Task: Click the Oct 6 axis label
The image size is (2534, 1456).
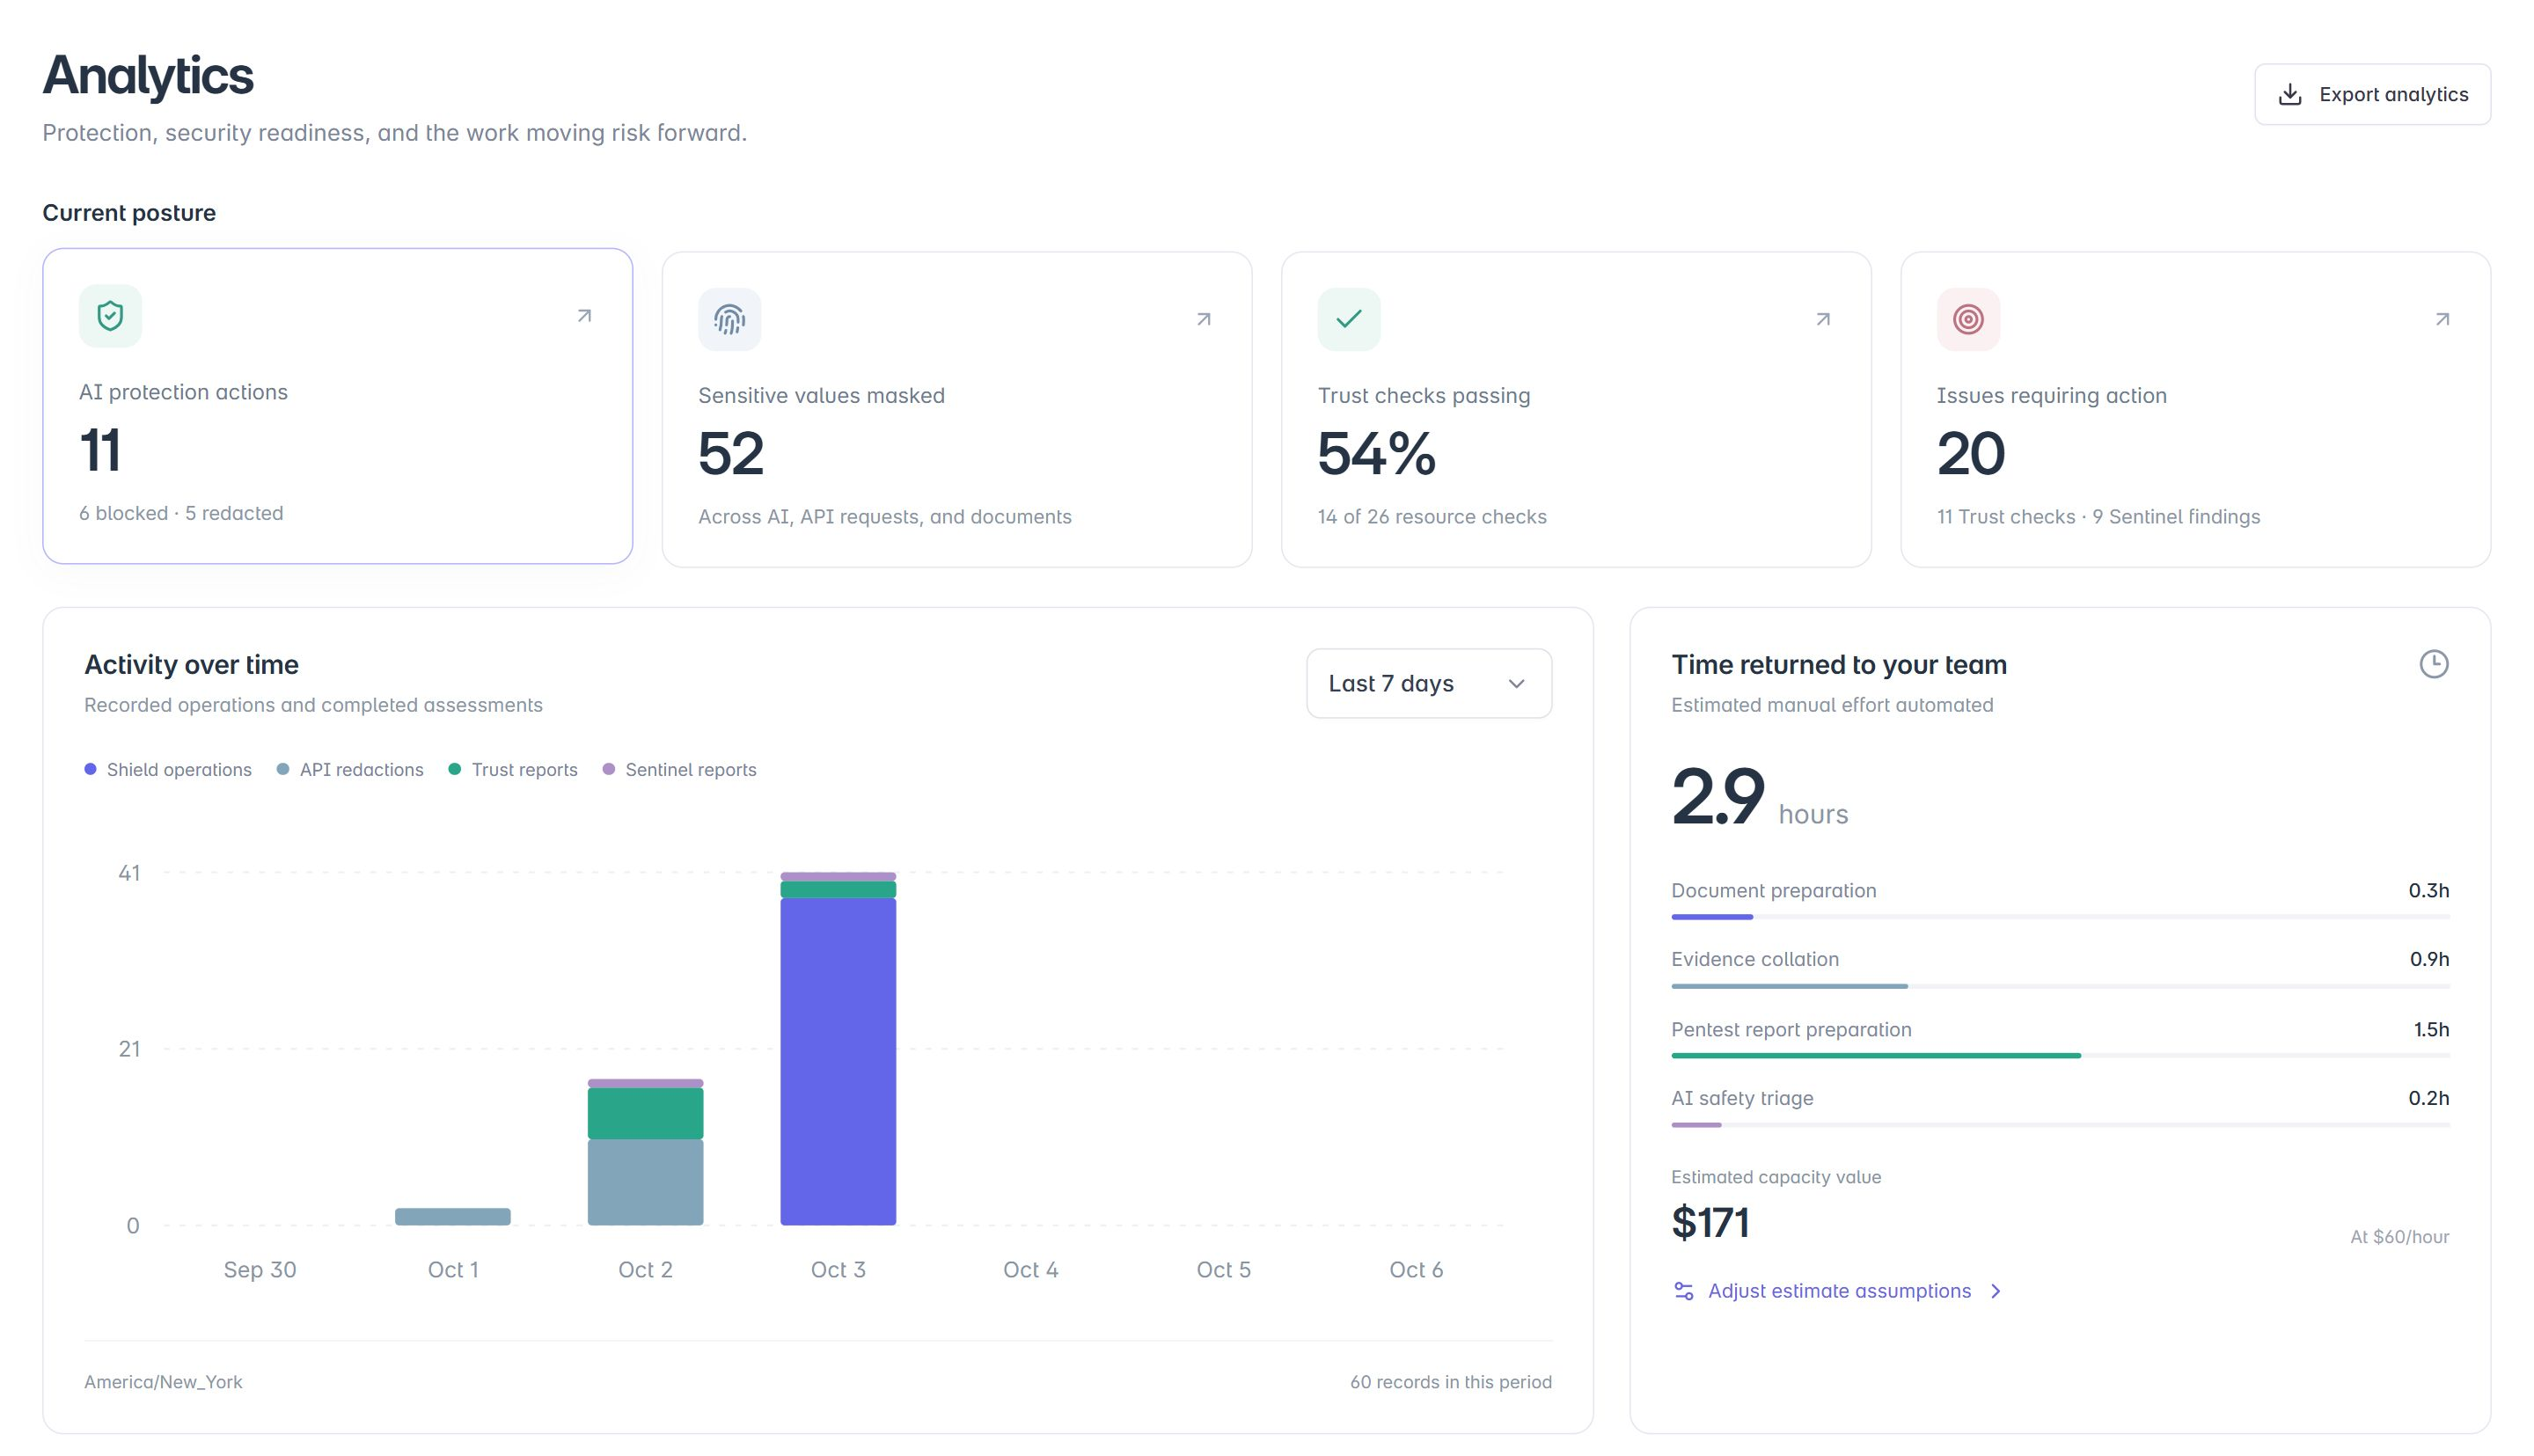Action: 1415,1270
